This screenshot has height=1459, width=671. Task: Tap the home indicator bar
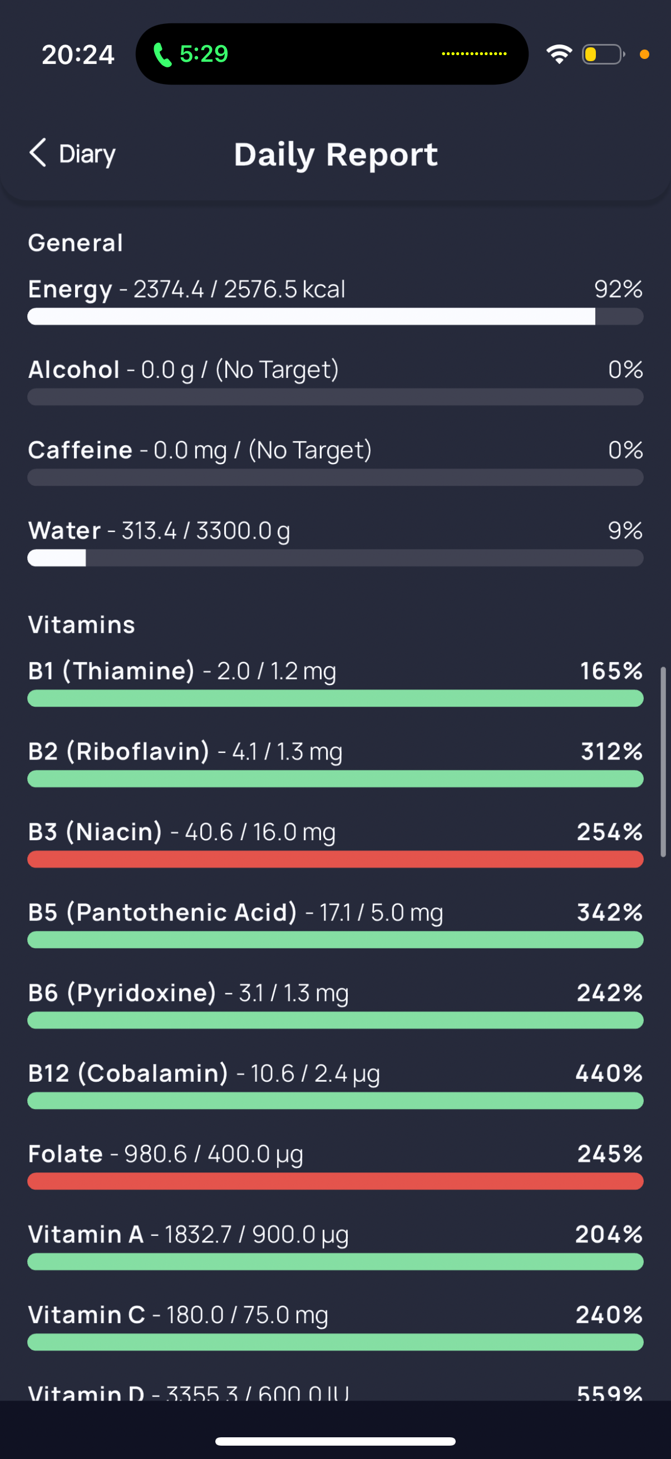pyautogui.click(x=335, y=1441)
